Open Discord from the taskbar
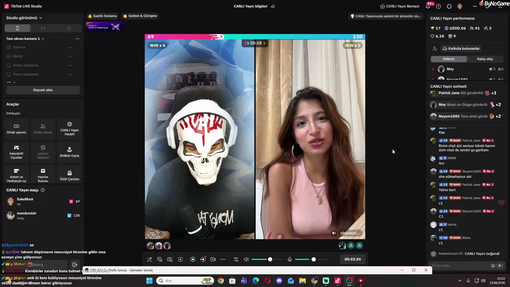The image size is (510, 287). (x=279, y=281)
